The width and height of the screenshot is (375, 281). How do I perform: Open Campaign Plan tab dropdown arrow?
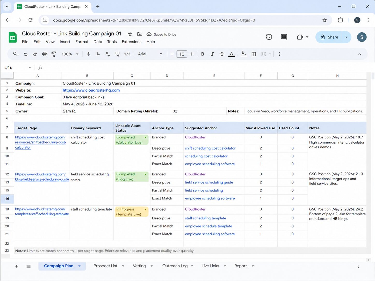(x=80, y=266)
